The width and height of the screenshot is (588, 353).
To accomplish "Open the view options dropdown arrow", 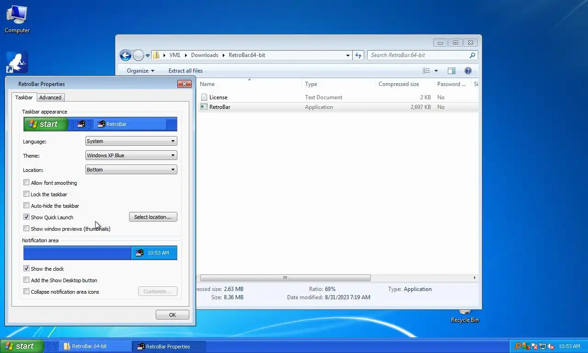I will 436,71.
